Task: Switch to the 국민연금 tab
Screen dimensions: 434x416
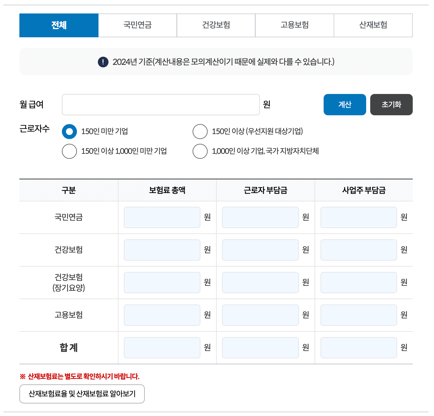Action: click(138, 25)
